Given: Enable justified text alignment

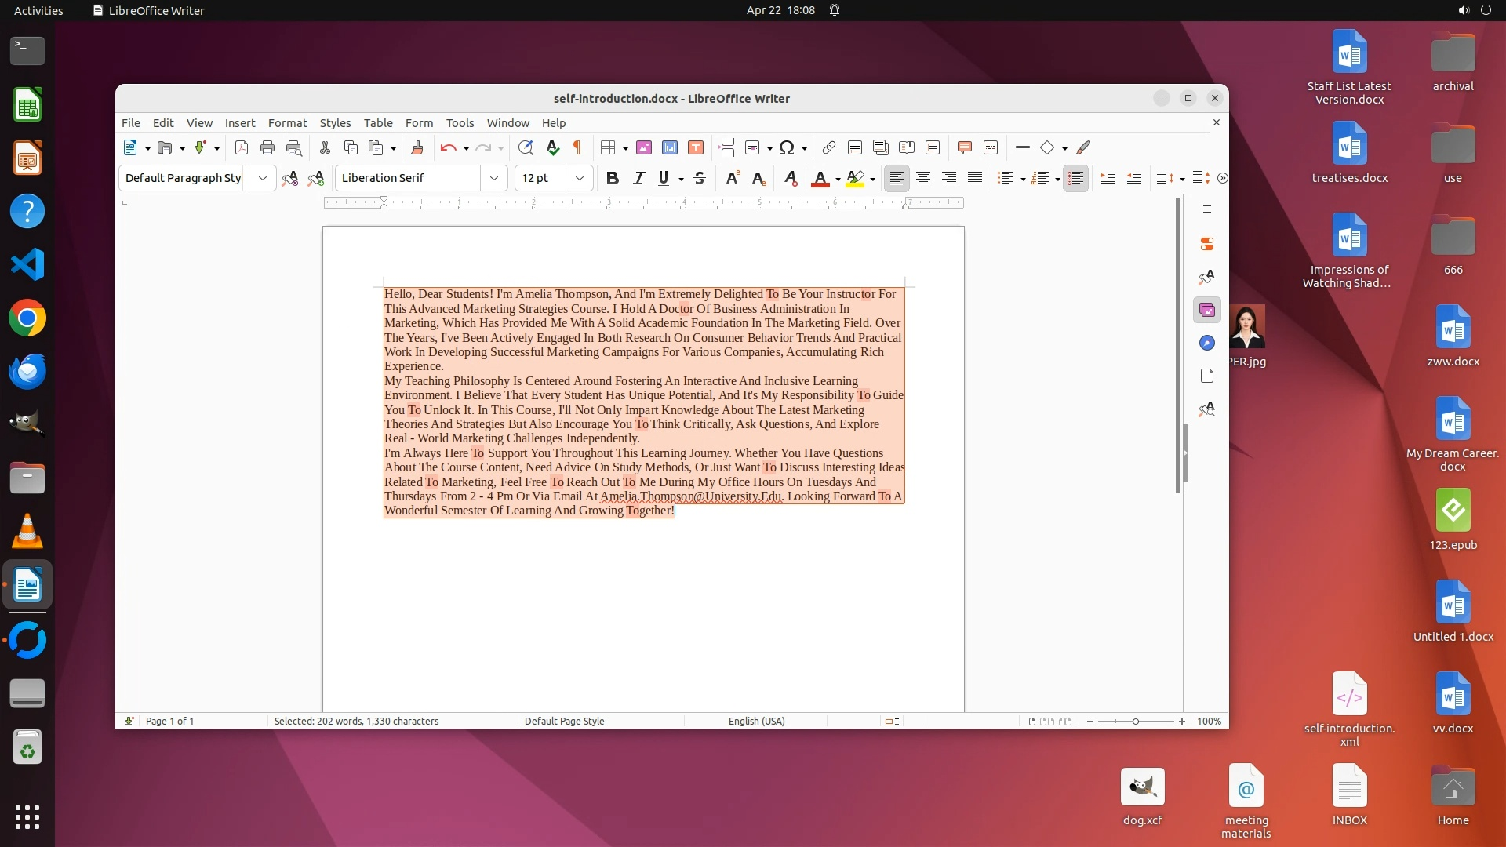Looking at the screenshot, I should (975, 178).
